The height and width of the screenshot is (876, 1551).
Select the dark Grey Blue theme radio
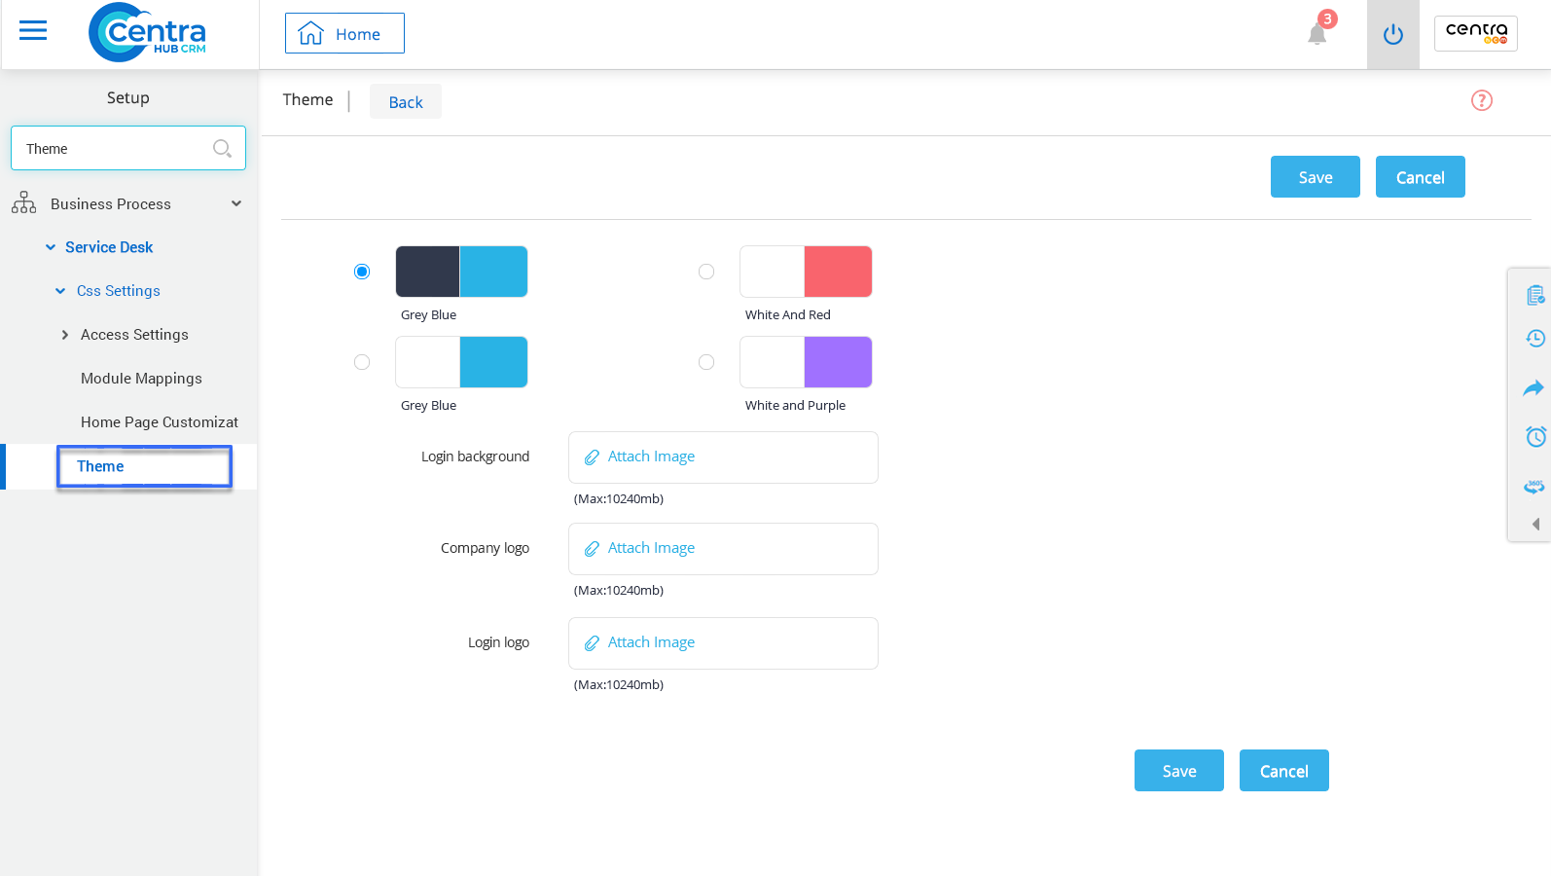[362, 272]
